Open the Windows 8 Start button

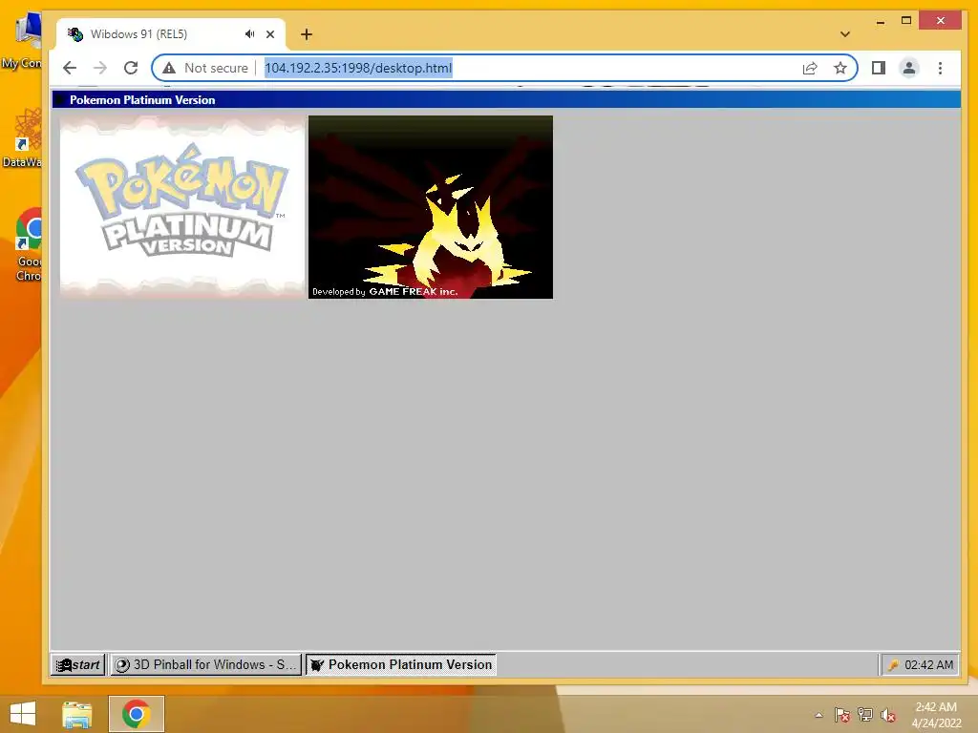23,714
